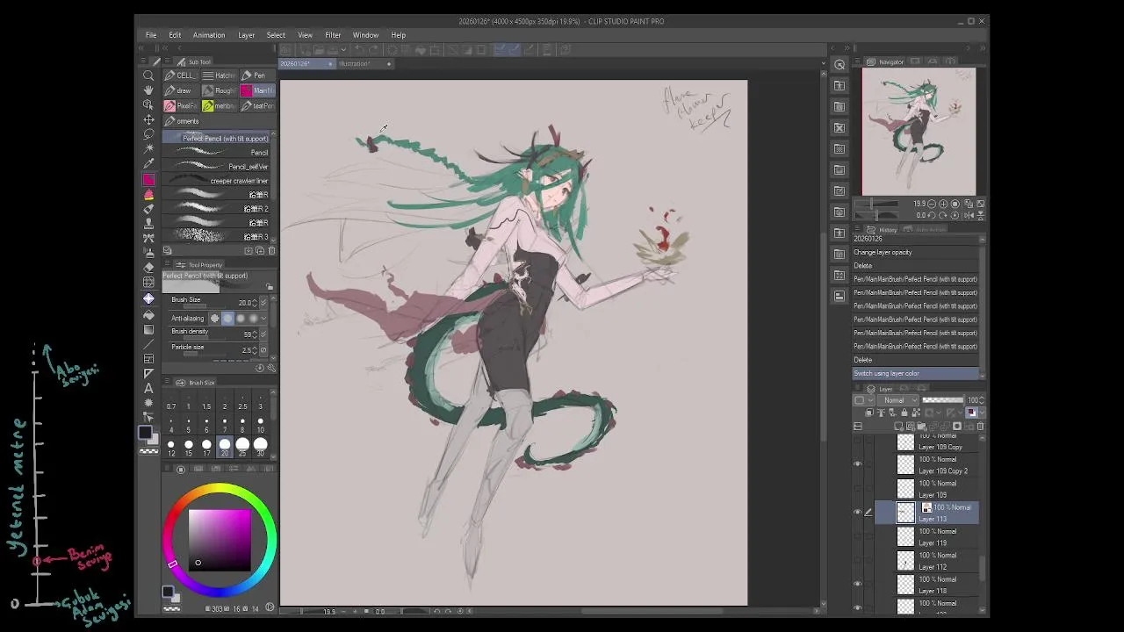Open the Brush Size dynamics dropdown
Viewport: 1124px width, 632px height.
coord(263,303)
